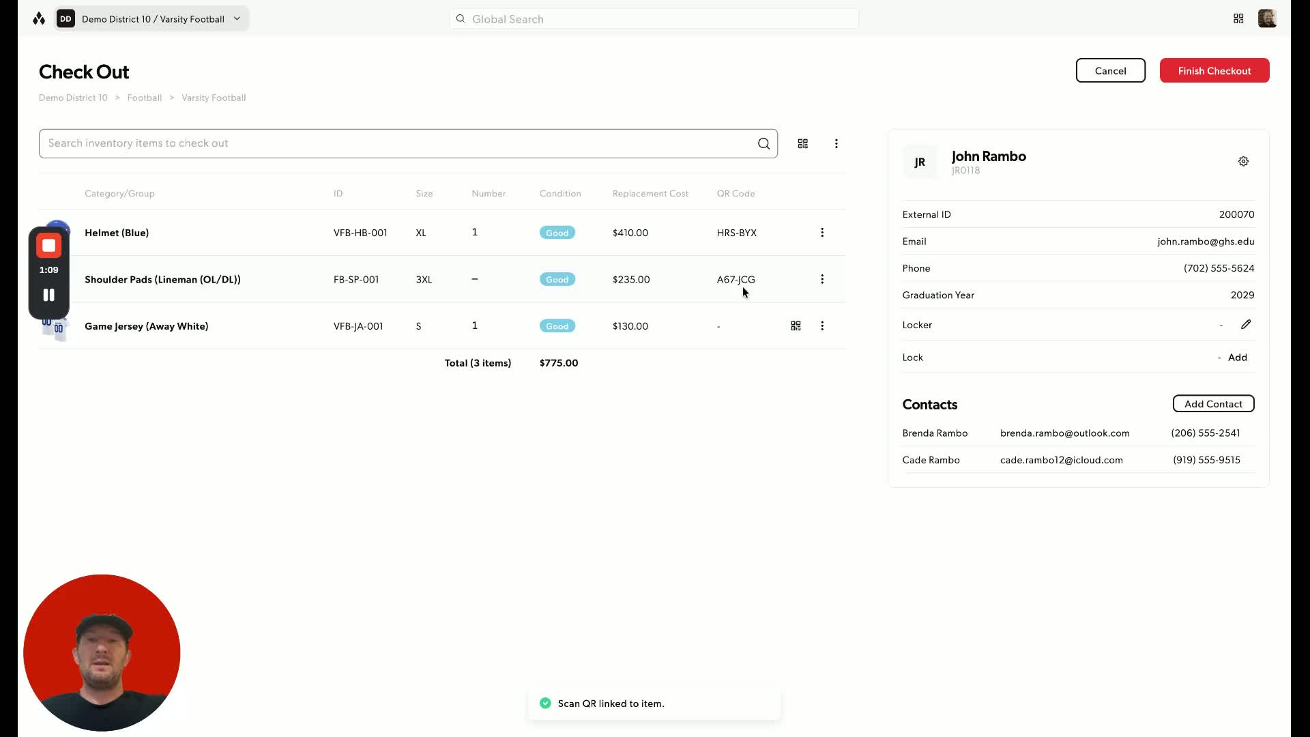Go to Football breadcrumb
The height and width of the screenshot is (737, 1310).
(145, 98)
